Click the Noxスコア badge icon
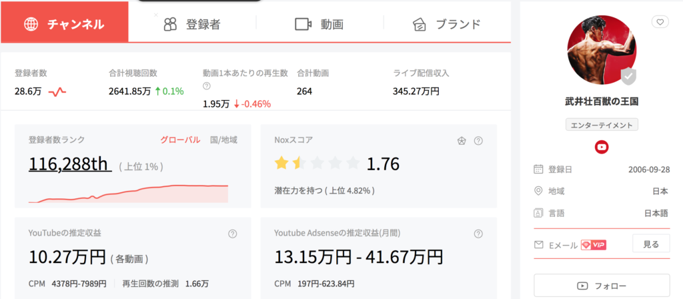This screenshot has height=299, width=683. pos(462,140)
